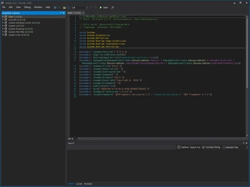Click the mscorlib assembly icon

point(6,20)
